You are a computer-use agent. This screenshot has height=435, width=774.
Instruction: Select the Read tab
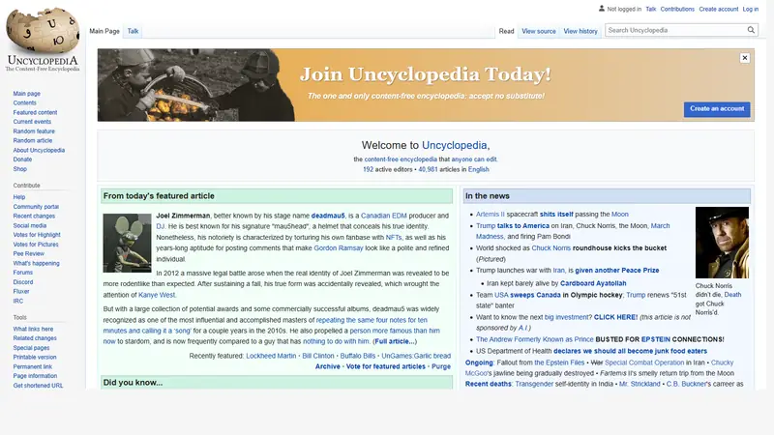point(506,31)
